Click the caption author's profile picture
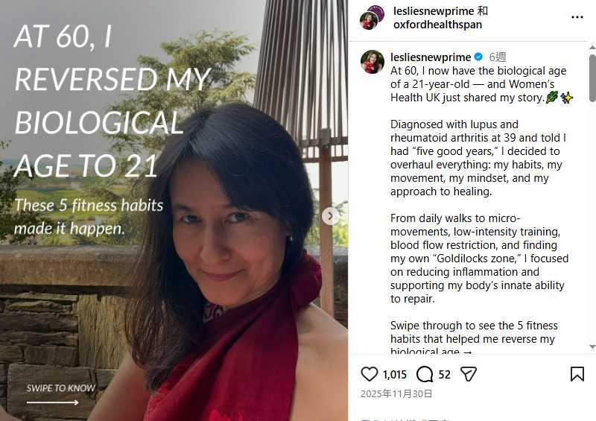 point(372,62)
